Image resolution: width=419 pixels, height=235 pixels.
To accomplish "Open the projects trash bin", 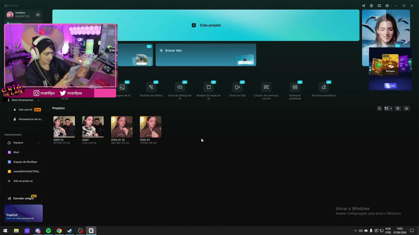I will (x=398, y=108).
